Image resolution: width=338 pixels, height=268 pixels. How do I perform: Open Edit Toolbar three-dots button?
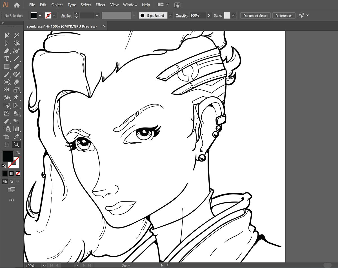12,200
